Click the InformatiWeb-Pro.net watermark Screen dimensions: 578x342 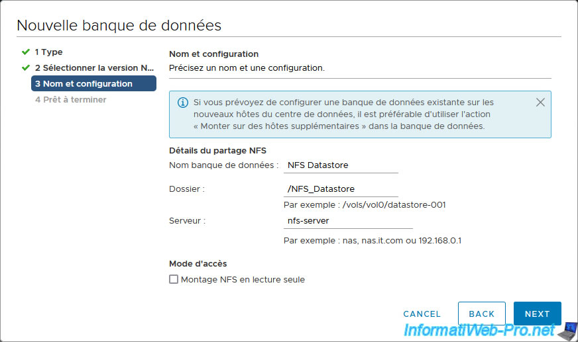(x=479, y=330)
